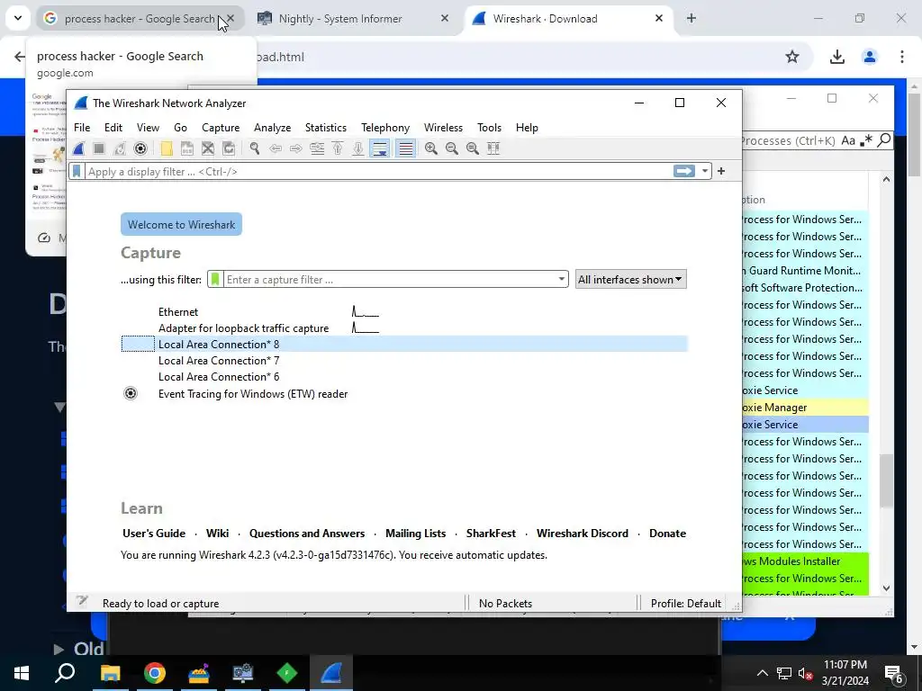
Task: Click the green capture filter bookmark icon
Action: coord(215,279)
